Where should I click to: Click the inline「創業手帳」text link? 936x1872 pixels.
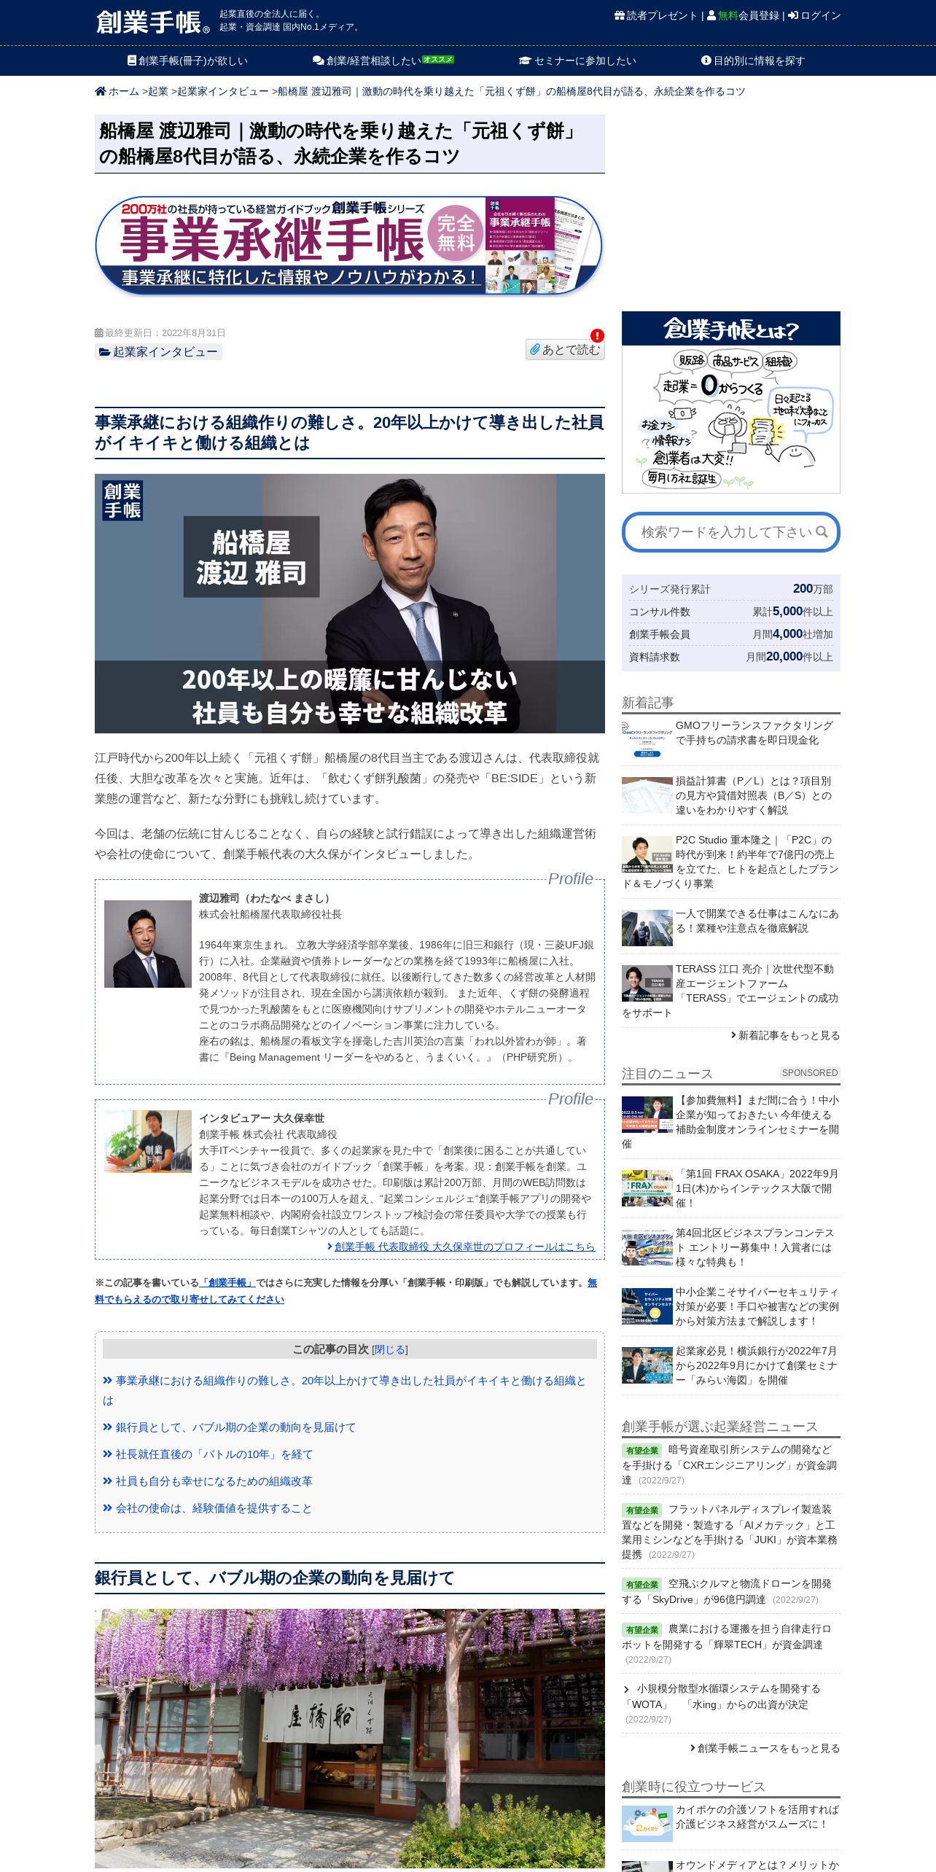[x=227, y=1282]
